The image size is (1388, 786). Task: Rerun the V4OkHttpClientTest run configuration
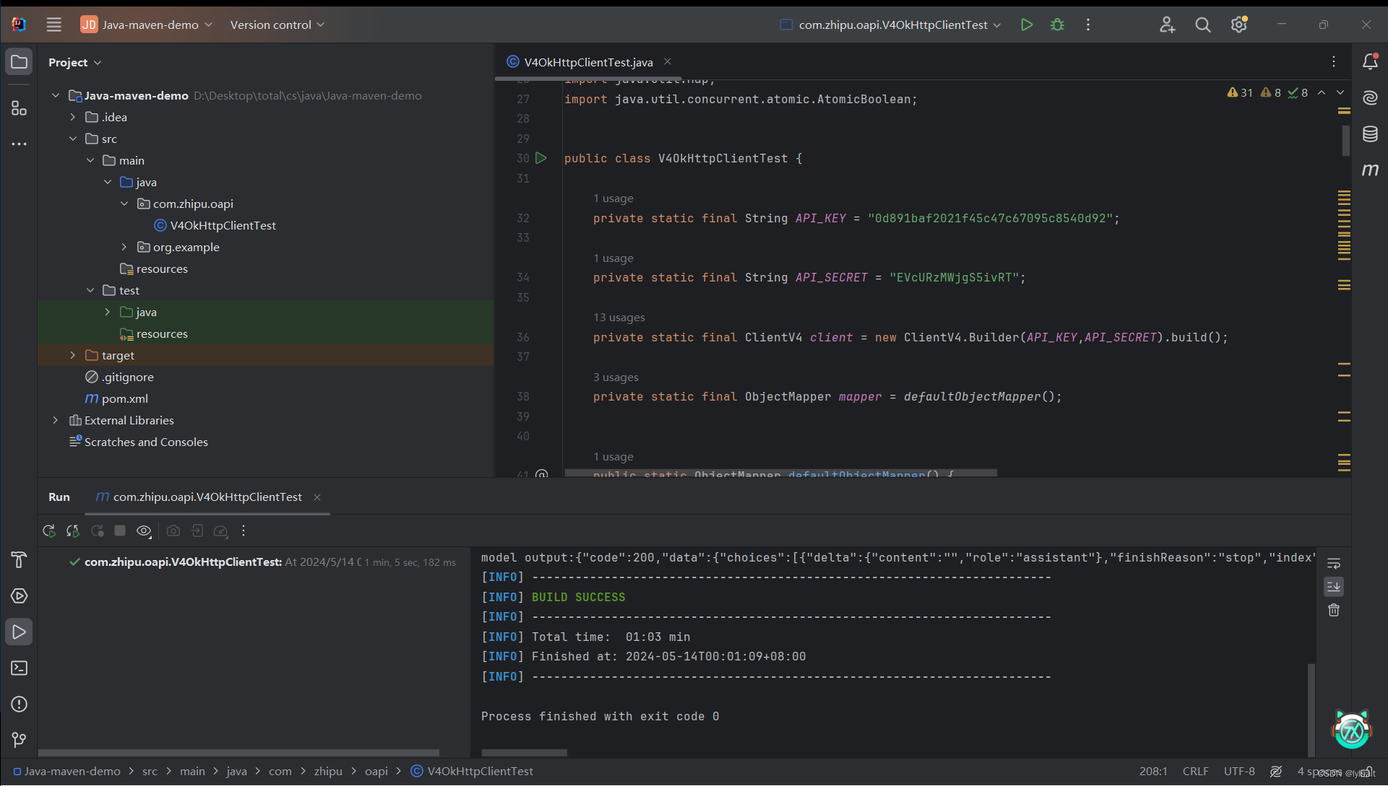[x=49, y=530]
